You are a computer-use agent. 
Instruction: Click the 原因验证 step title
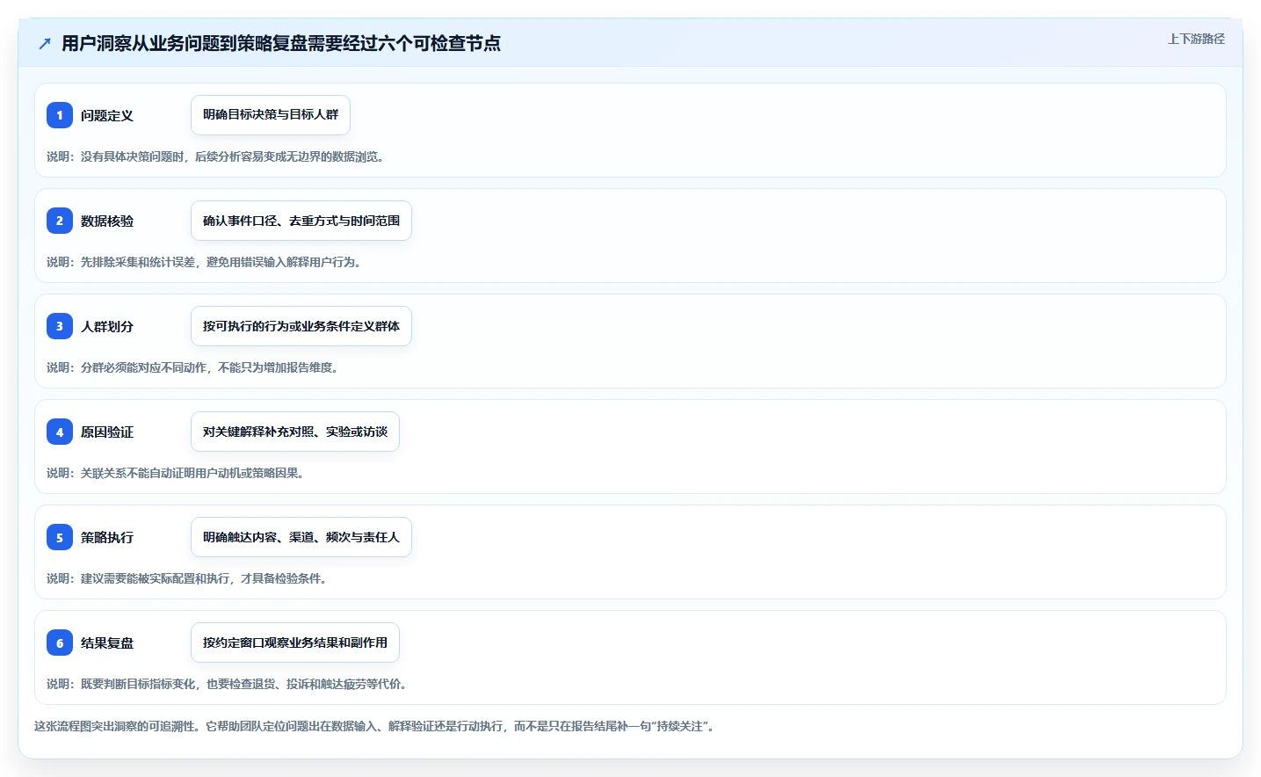click(x=107, y=432)
